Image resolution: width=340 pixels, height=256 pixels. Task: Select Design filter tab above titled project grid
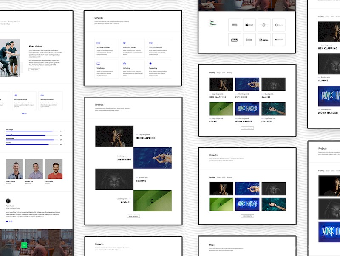(x=218, y=73)
